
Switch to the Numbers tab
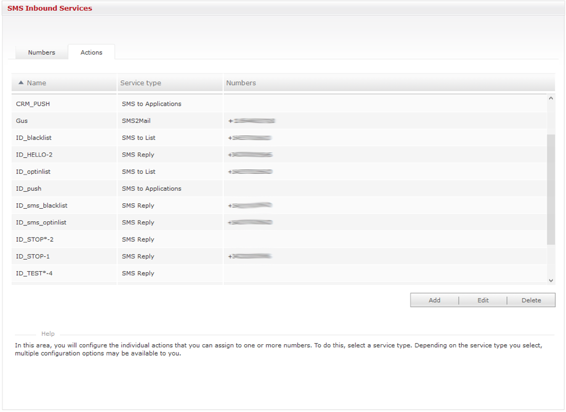[x=41, y=53]
